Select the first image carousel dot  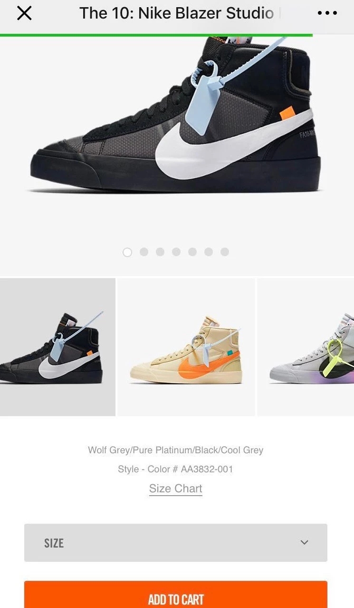point(127,252)
